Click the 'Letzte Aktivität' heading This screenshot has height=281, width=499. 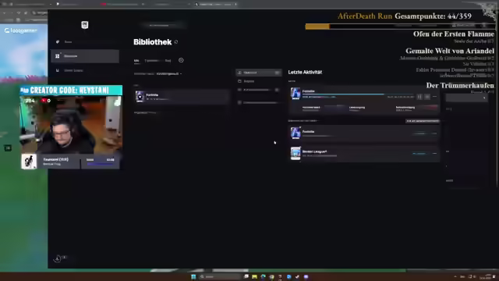(x=305, y=73)
